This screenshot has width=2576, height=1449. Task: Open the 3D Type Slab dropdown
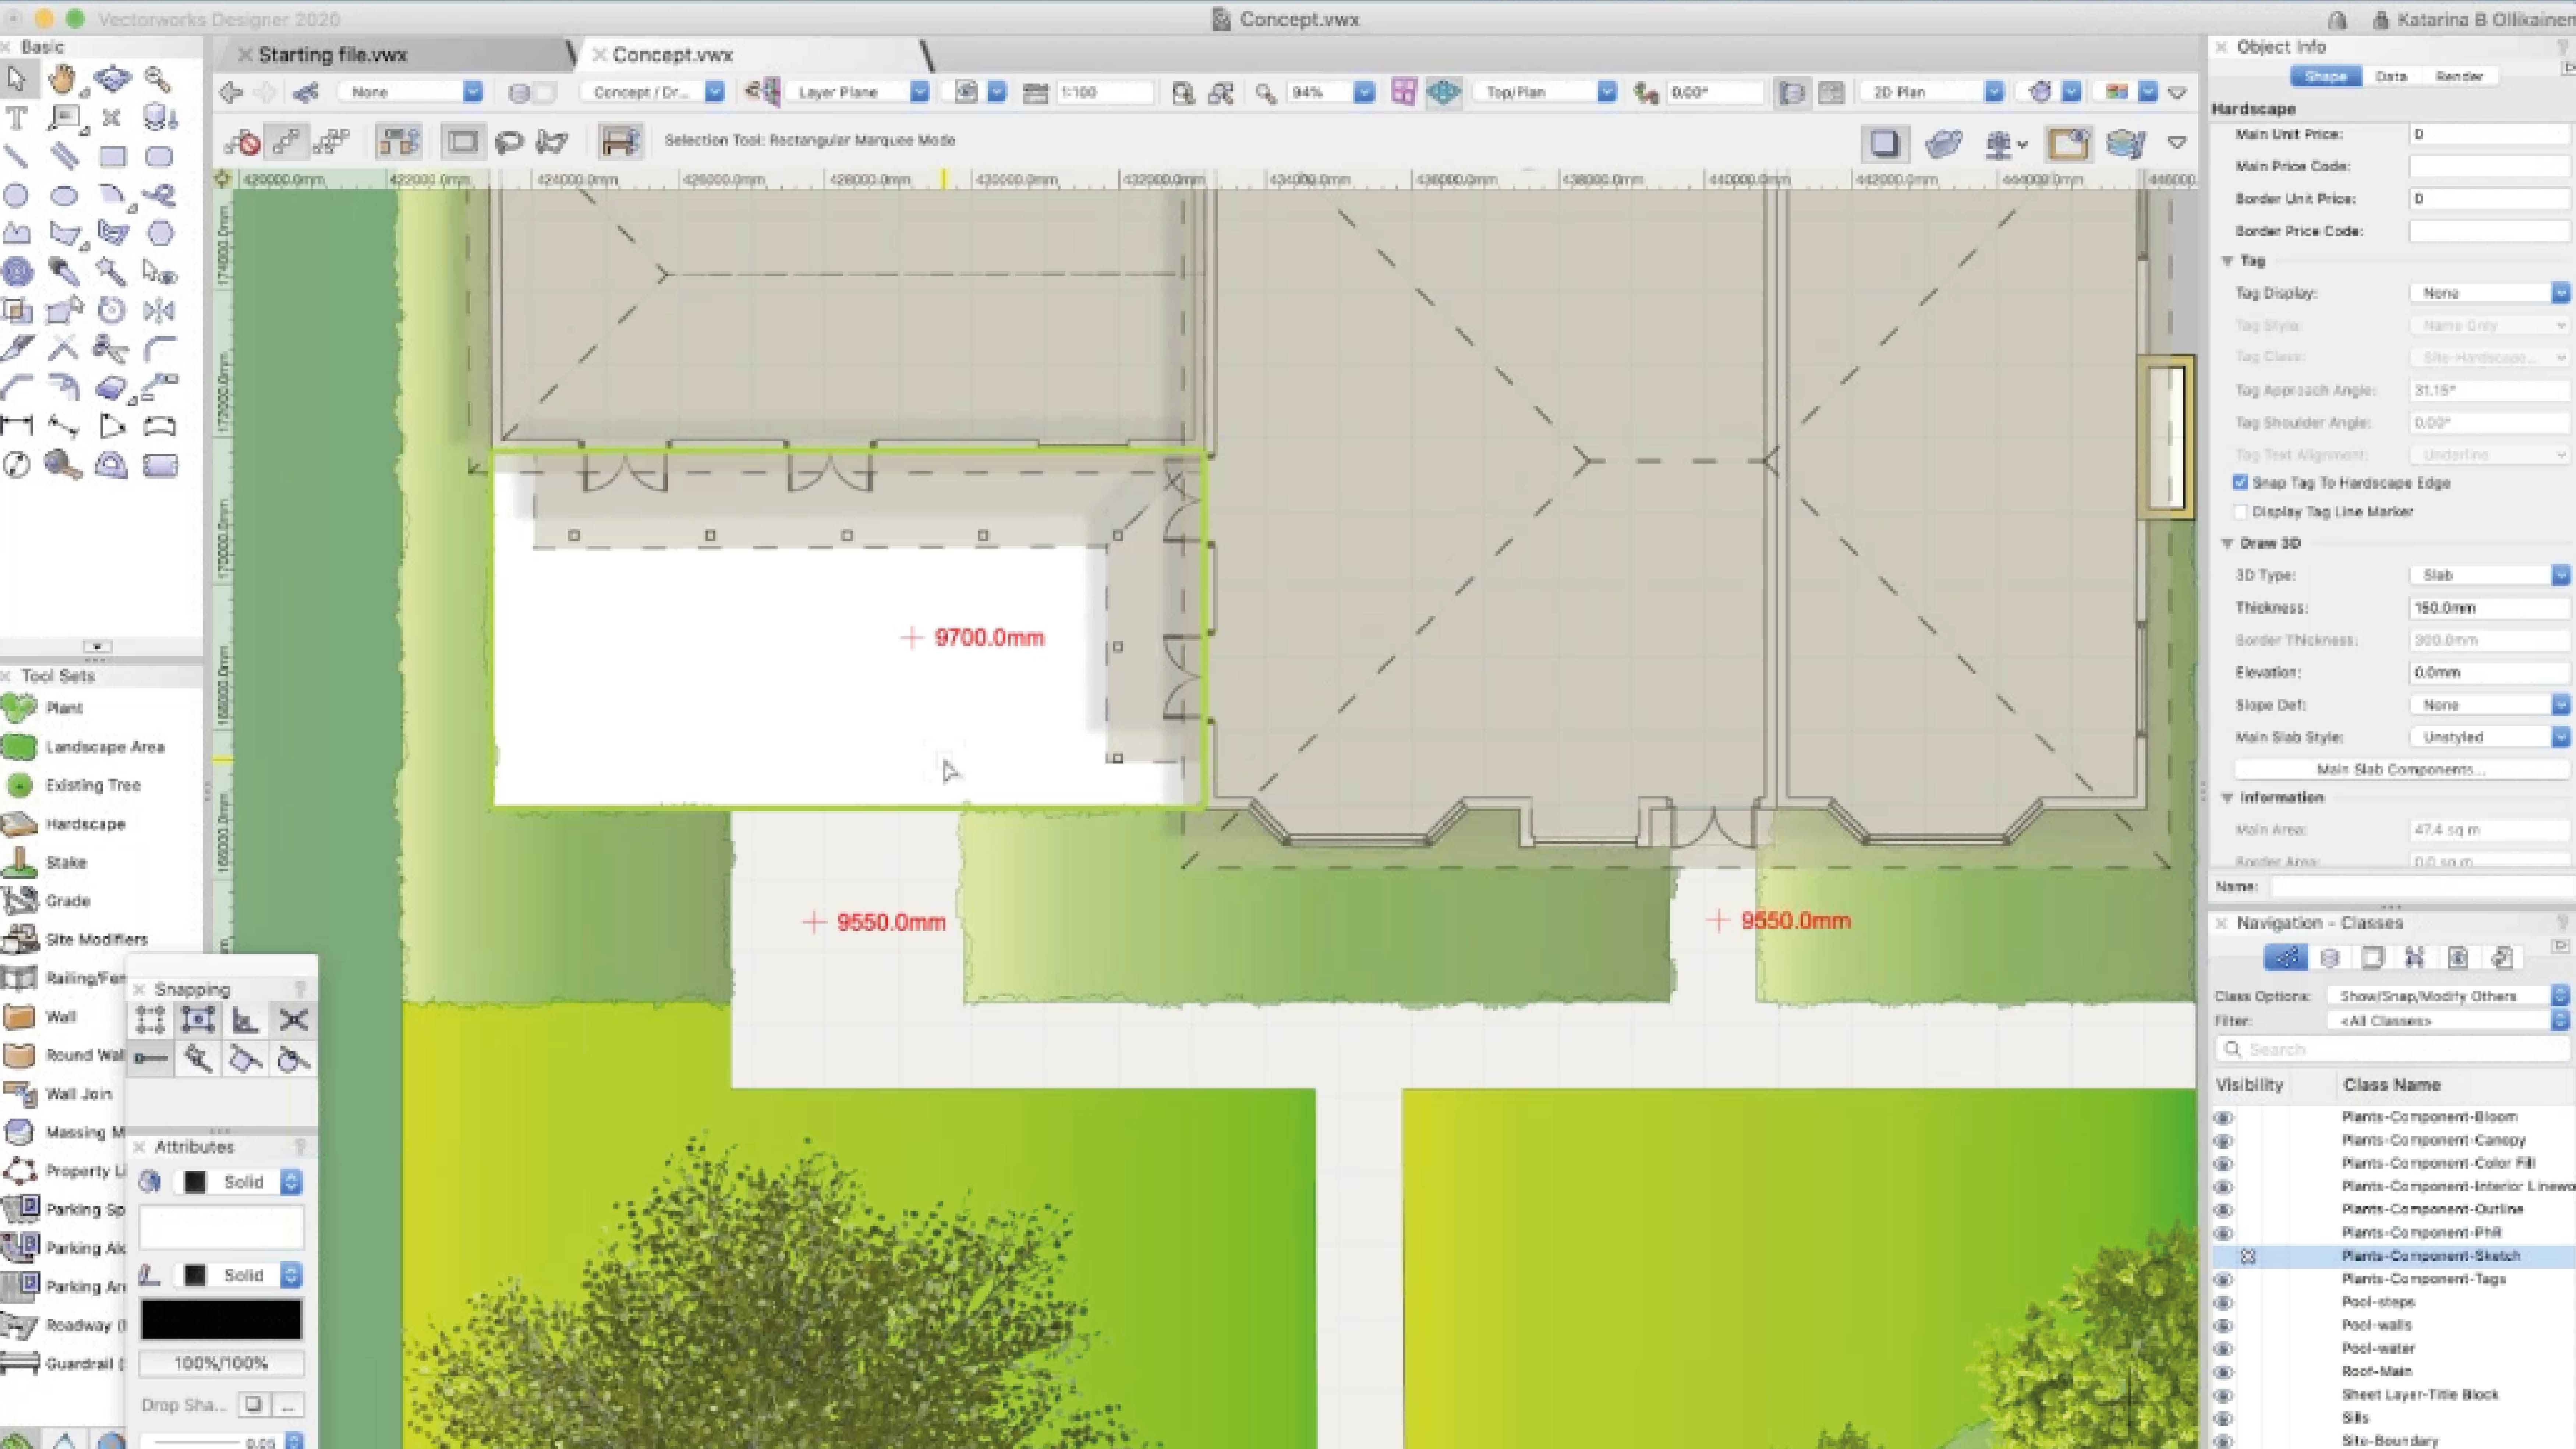2489,575
